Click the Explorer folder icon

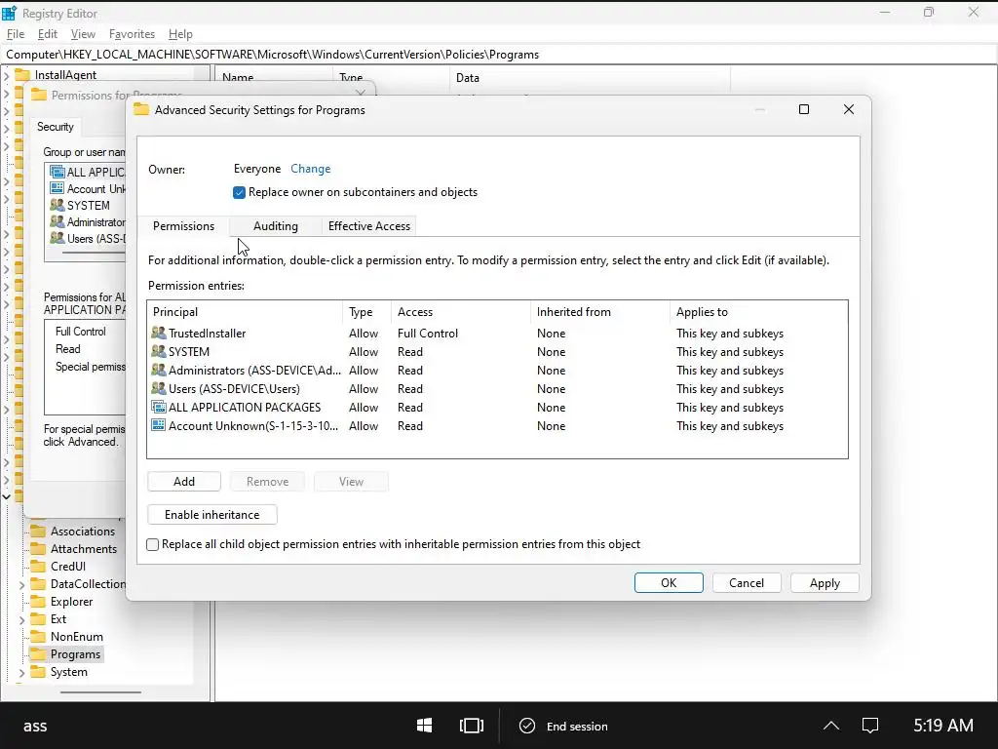click(38, 601)
